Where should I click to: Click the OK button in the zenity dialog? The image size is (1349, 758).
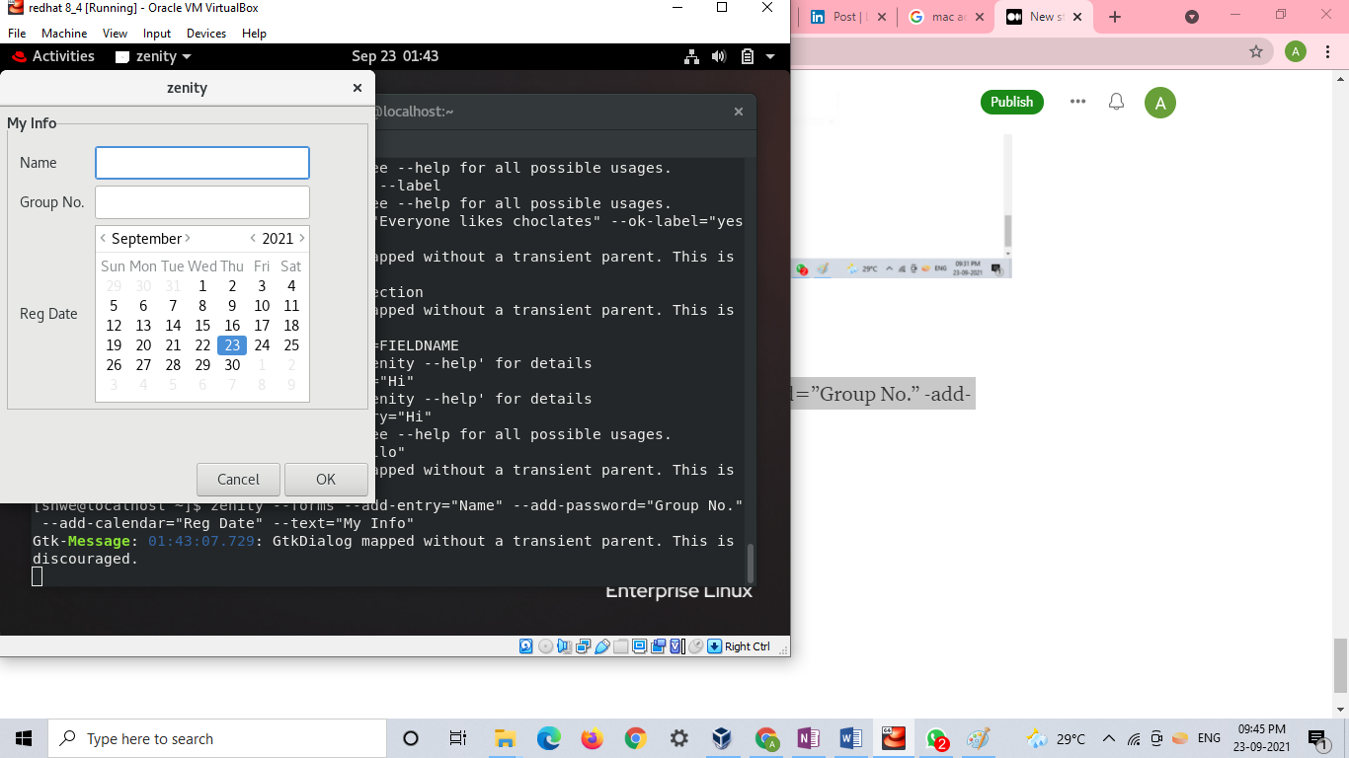[x=326, y=479]
